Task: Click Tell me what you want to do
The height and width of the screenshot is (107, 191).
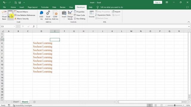Action: tap(111, 7)
